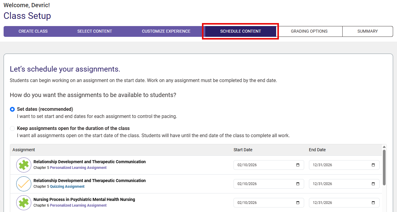Click the Chapter 5 Personalized Learning puzzle icon
The width and height of the screenshot is (397, 212).
(x=24, y=165)
